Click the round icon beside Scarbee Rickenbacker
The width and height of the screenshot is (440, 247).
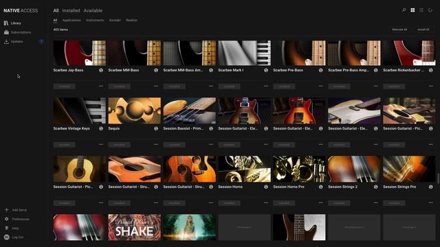point(431,70)
